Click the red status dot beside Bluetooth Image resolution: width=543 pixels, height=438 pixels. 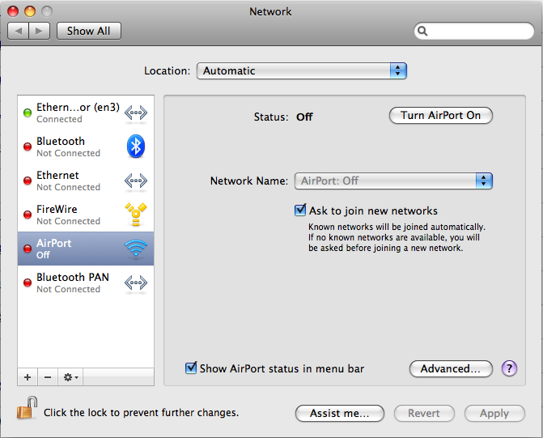[x=28, y=147]
